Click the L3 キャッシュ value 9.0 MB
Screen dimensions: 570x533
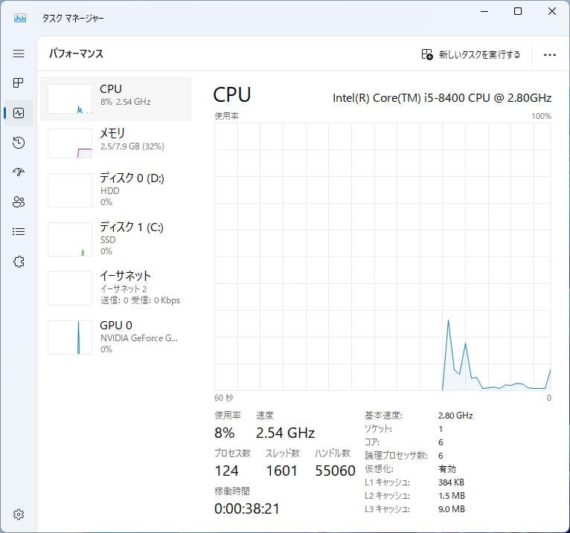pos(452,509)
